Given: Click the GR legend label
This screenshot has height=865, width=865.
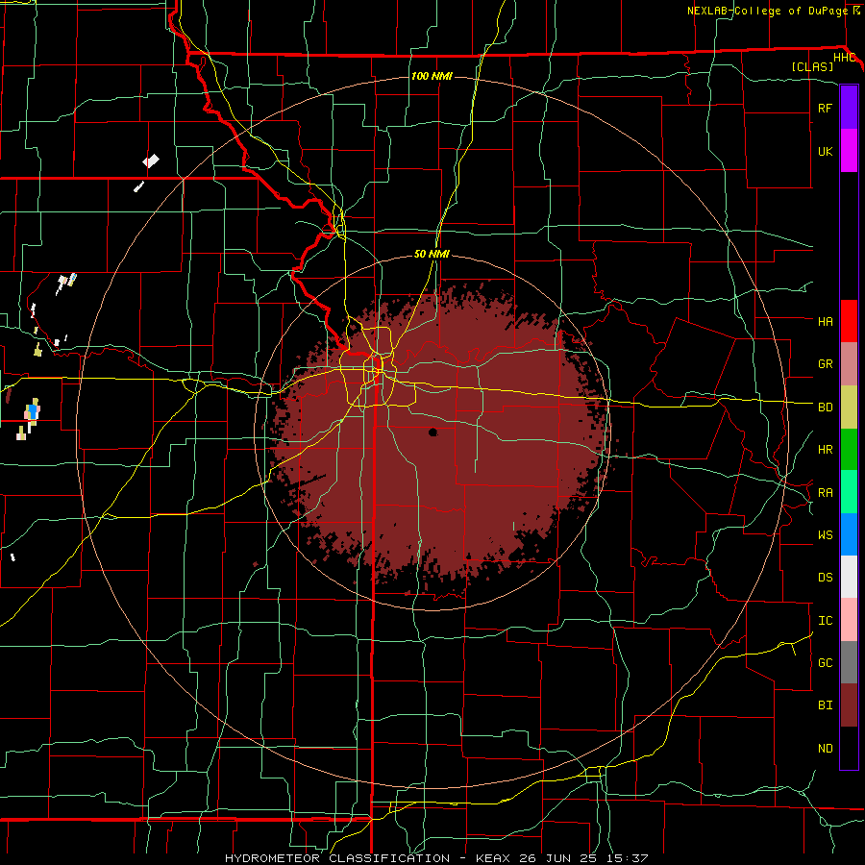Looking at the screenshot, I should [x=825, y=364].
